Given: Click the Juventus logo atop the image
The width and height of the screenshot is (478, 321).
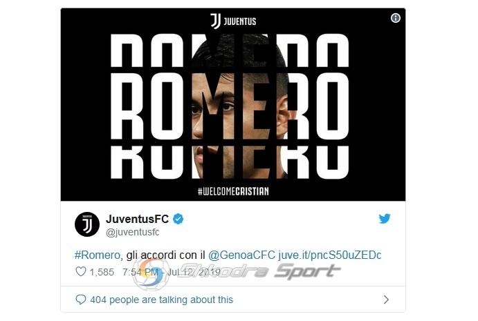Looking at the screenshot, I should tap(233, 21).
